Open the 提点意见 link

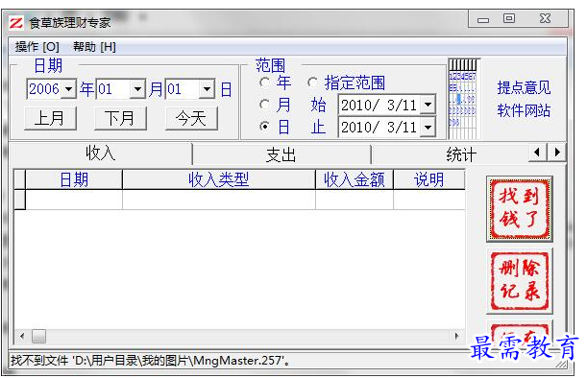click(x=524, y=88)
